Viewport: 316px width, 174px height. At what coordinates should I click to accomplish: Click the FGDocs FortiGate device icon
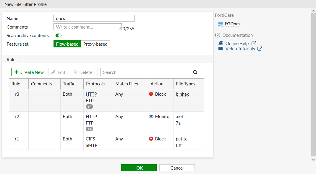tap(220, 24)
